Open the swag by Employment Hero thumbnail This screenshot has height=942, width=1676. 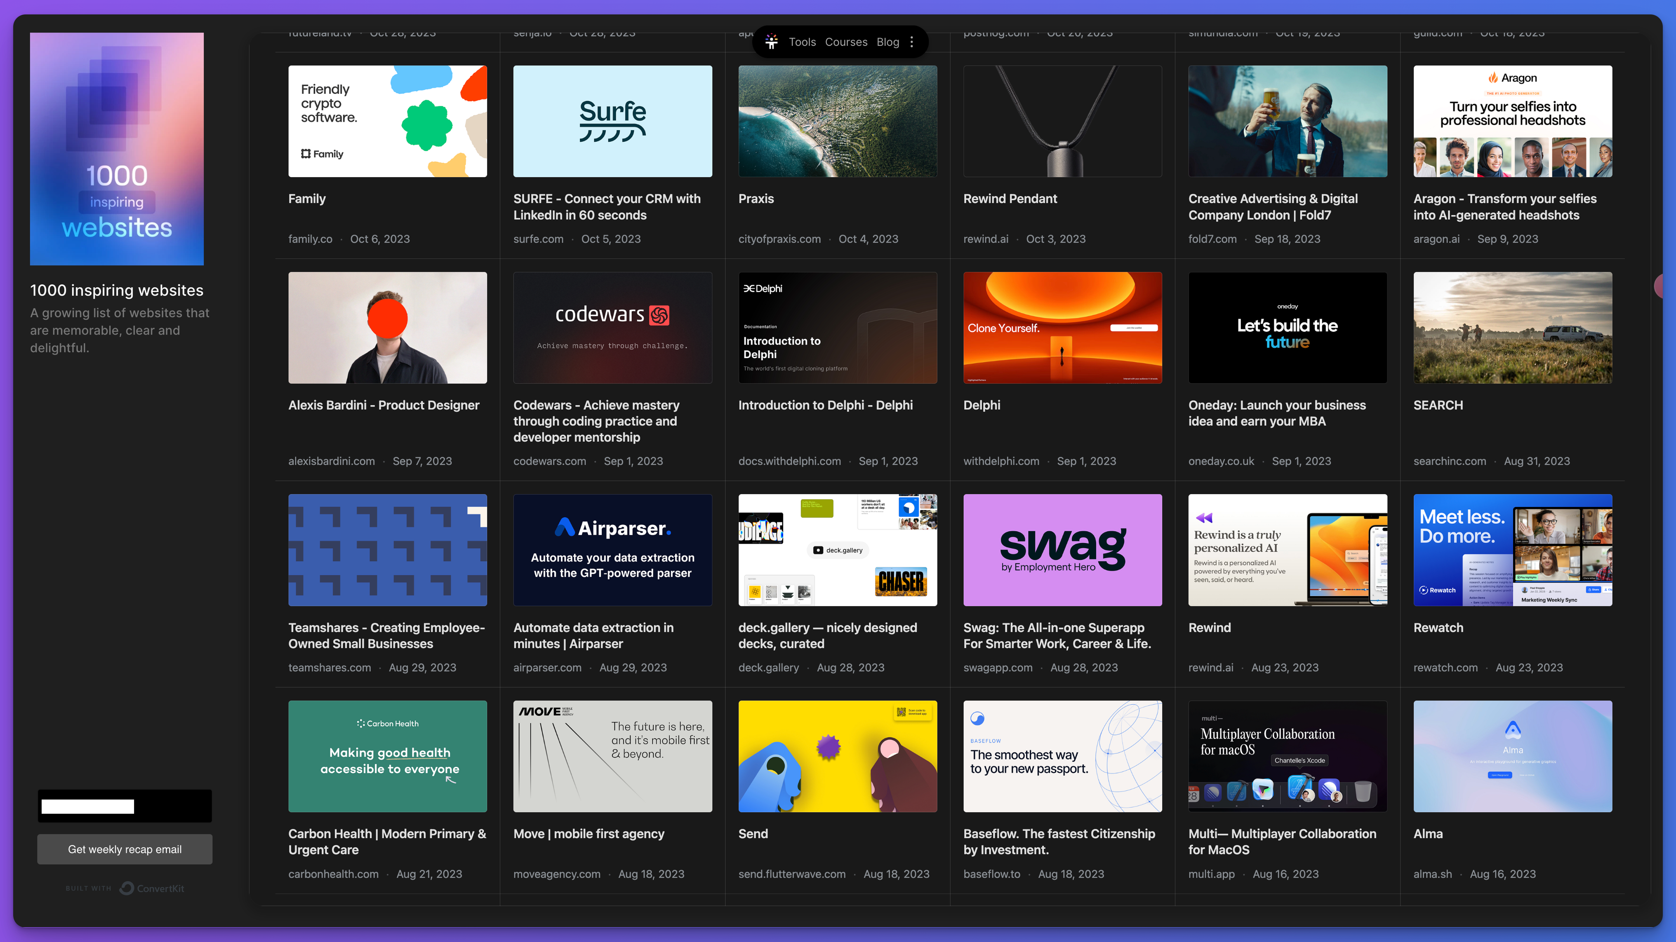click(1062, 550)
